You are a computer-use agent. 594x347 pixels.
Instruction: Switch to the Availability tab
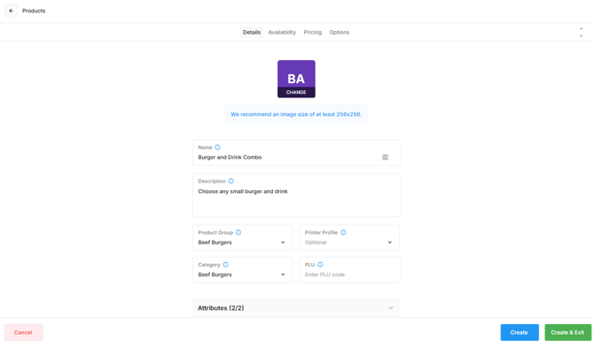coord(282,32)
